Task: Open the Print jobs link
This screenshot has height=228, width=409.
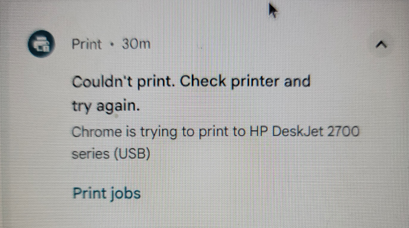Action: (107, 194)
